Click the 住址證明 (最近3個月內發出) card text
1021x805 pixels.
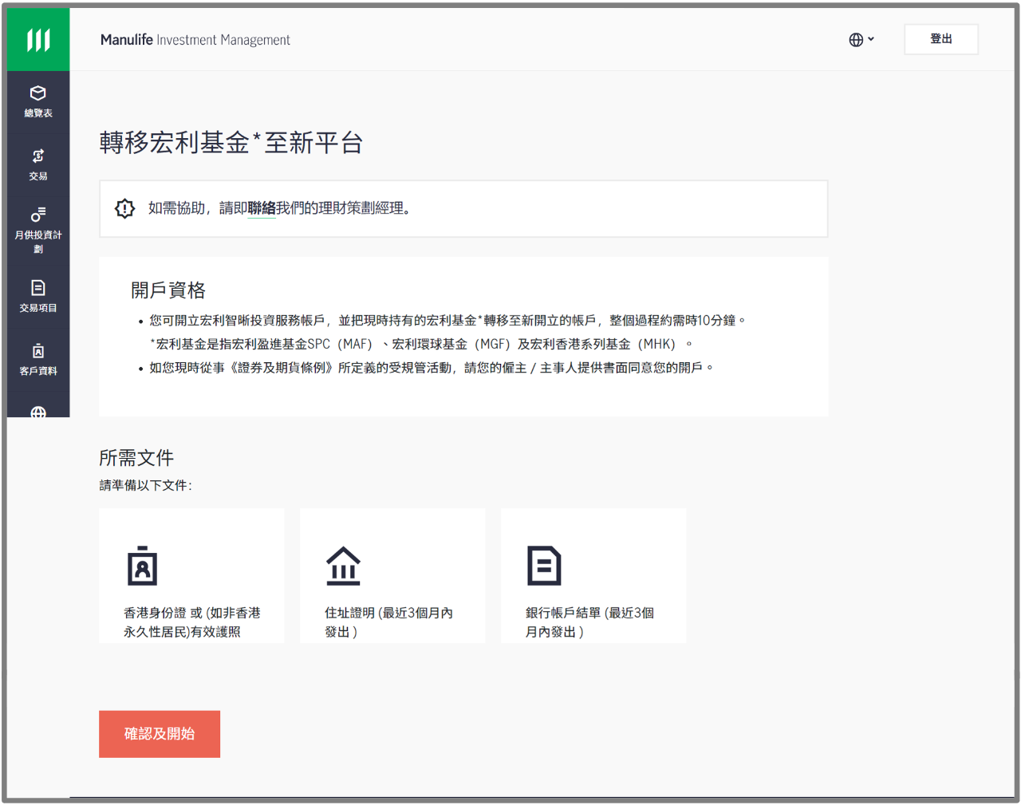pos(388,622)
